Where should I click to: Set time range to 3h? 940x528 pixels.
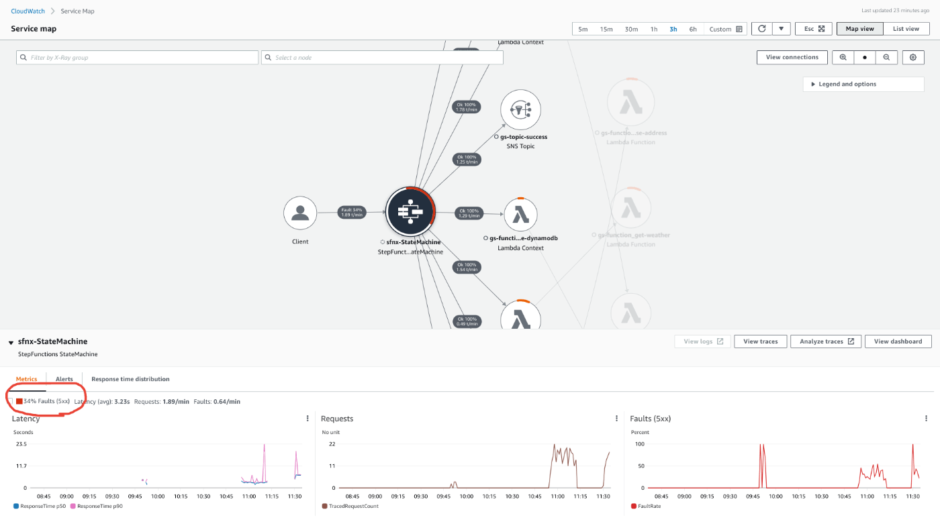click(673, 29)
